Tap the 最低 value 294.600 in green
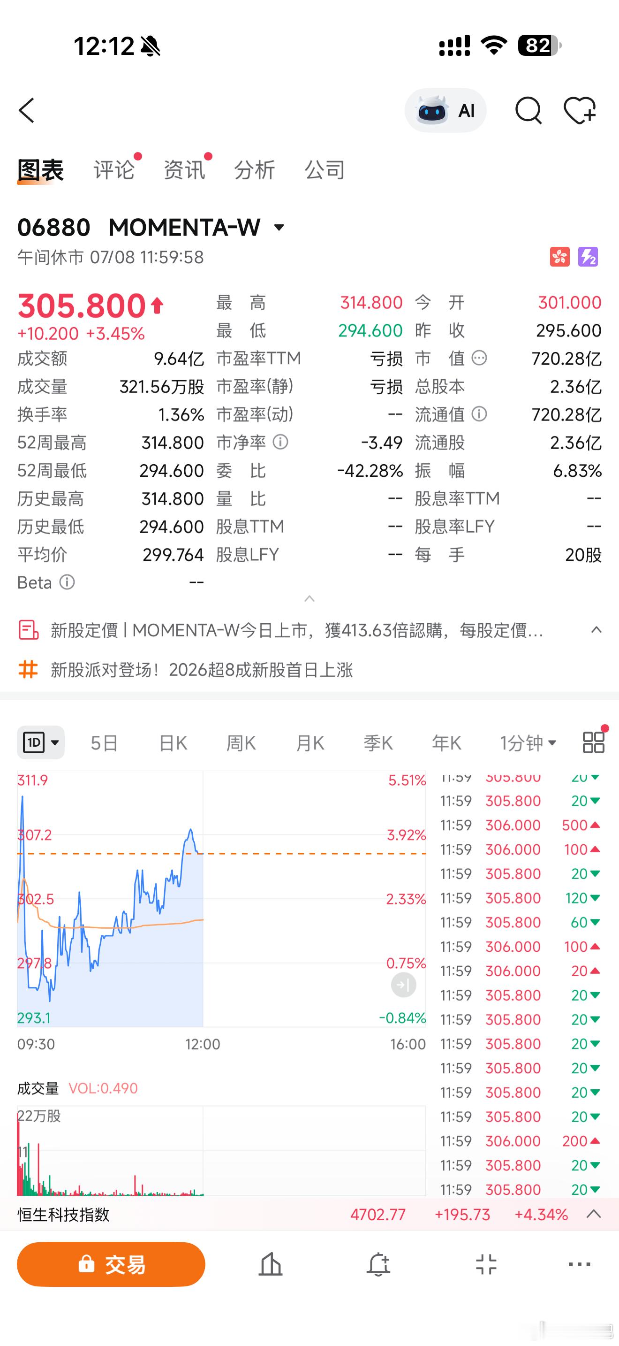This screenshot has width=619, height=1346. [x=370, y=330]
